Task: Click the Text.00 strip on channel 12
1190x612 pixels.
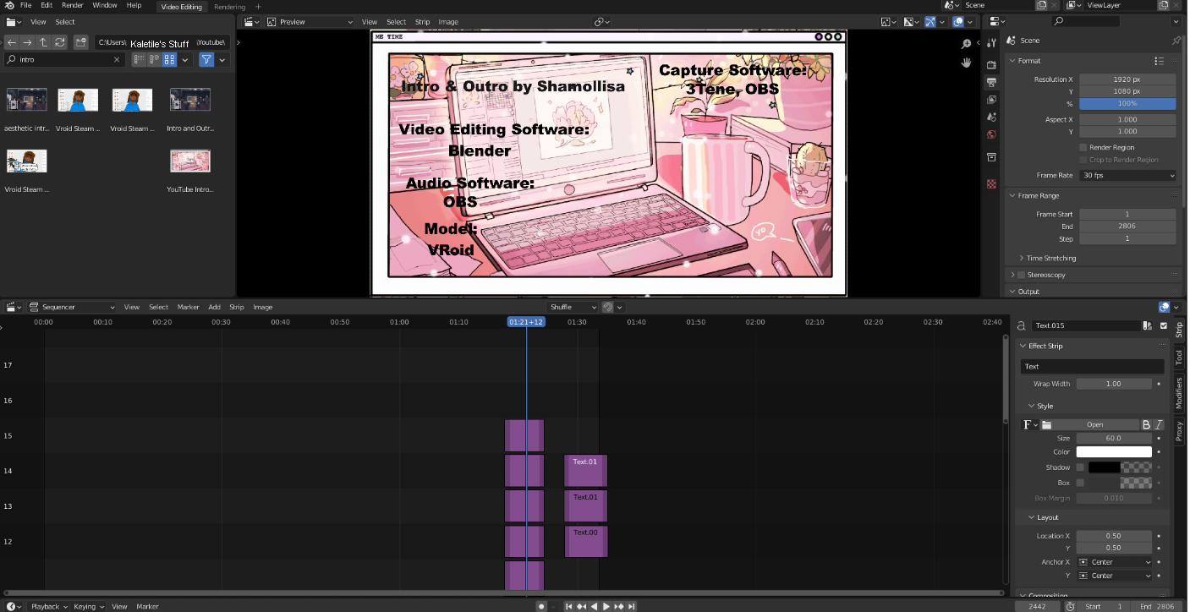Action: (586, 542)
